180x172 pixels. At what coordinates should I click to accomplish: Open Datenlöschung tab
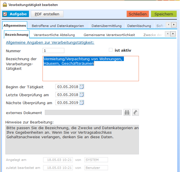point(139,26)
